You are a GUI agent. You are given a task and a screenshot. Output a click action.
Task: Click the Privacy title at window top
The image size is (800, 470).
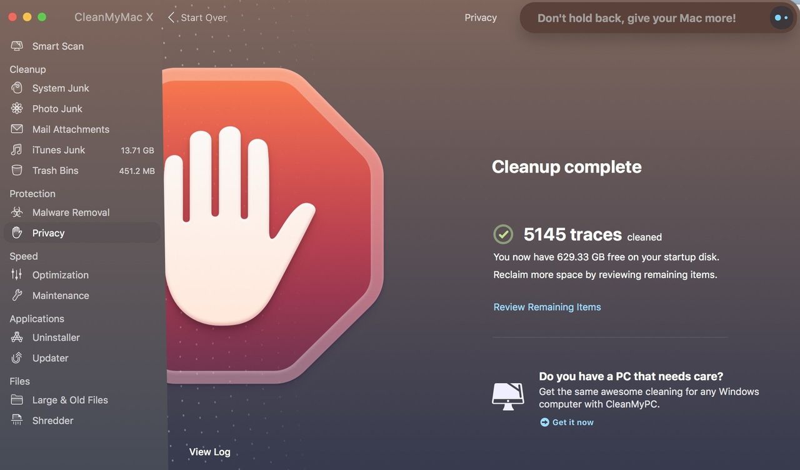481,17
